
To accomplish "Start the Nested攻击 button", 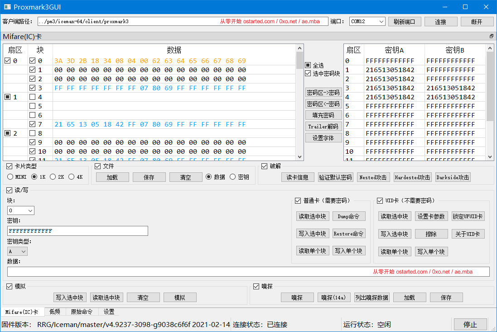I will 373,177.
